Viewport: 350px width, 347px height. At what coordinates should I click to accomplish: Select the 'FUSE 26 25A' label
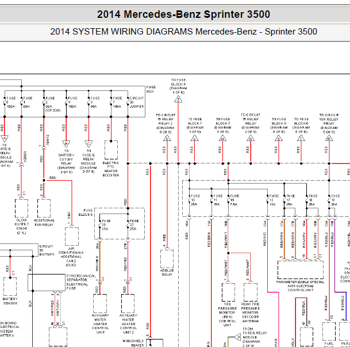point(106,225)
